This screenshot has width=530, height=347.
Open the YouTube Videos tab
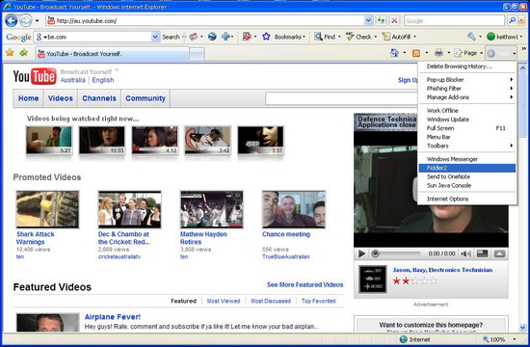pyautogui.click(x=60, y=98)
